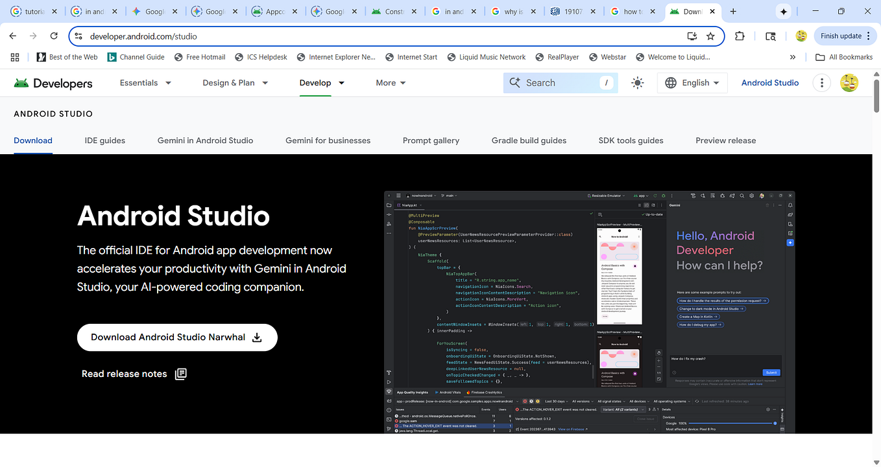Click the Android Developers logo

point(52,83)
